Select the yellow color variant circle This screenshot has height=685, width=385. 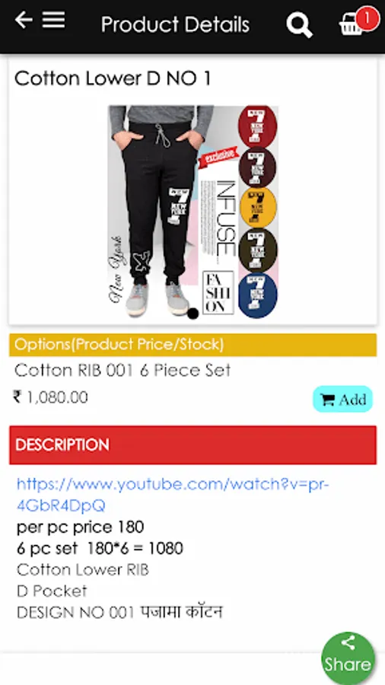pos(257,207)
